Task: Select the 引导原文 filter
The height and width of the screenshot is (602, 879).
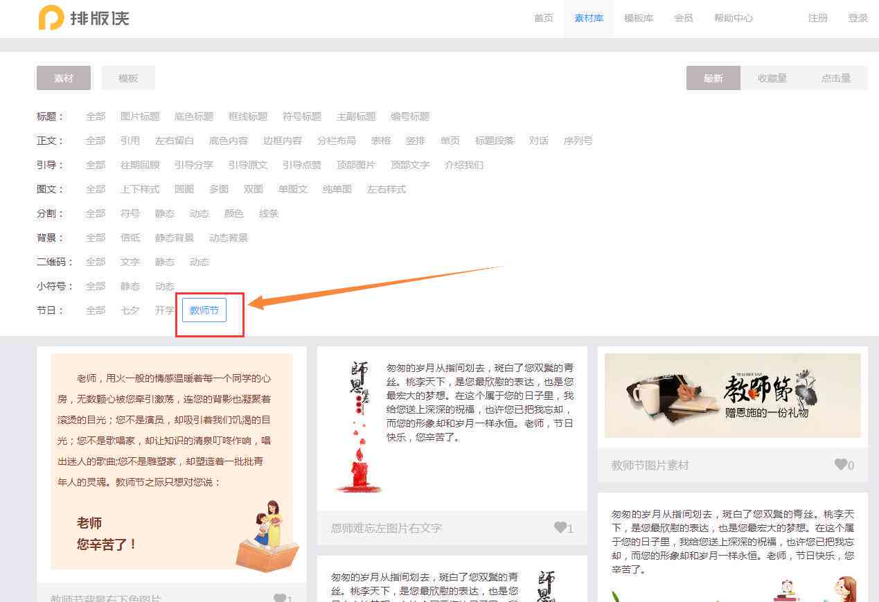Action: pyautogui.click(x=248, y=165)
